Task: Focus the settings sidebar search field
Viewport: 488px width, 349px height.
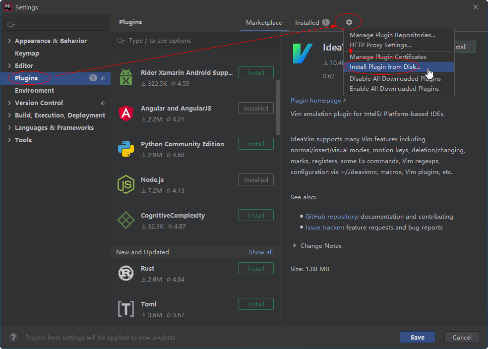Action: click(56, 25)
